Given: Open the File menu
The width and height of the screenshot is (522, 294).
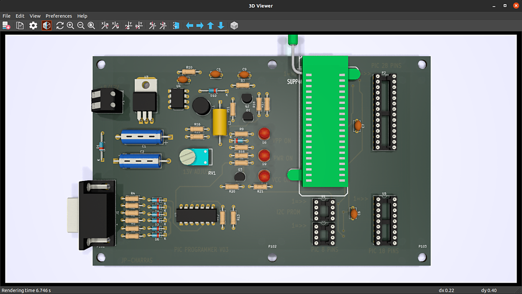Looking at the screenshot, I should pos(7,16).
